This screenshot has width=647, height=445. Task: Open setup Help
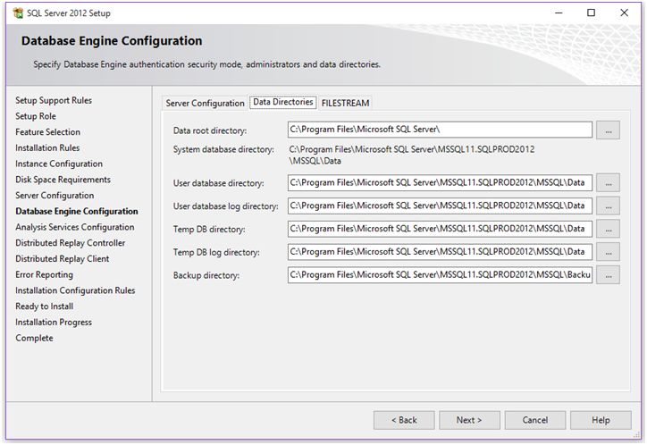point(601,420)
